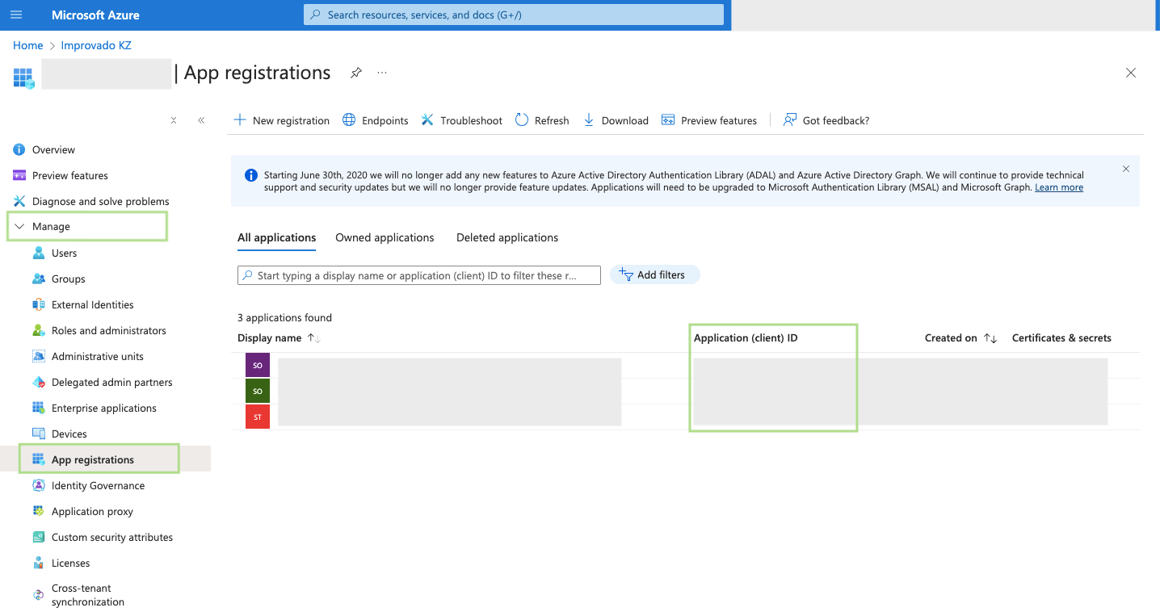Follow the Learn more link in the banner
The image size is (1160, 616).
click(1059, 187)
